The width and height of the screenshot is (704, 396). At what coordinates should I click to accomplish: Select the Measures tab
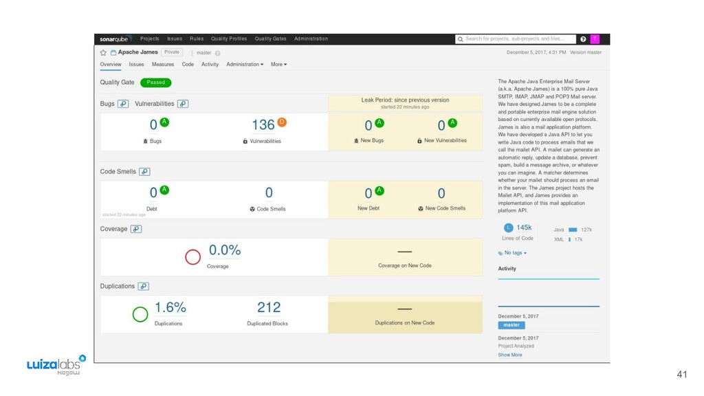click(x=163, y=64)
